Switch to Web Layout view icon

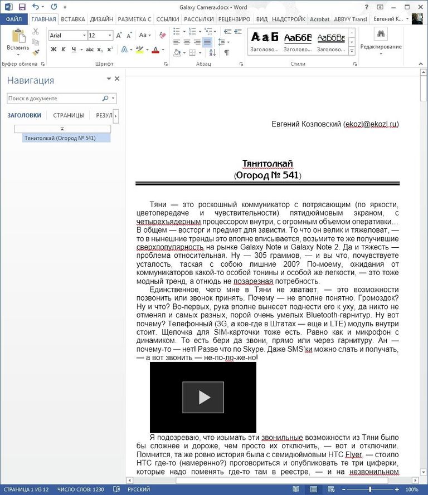coord(331,489)
